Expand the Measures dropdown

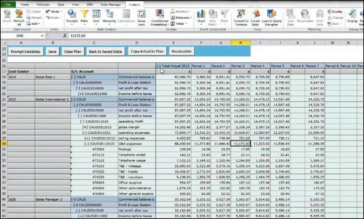tap(181, 18)
